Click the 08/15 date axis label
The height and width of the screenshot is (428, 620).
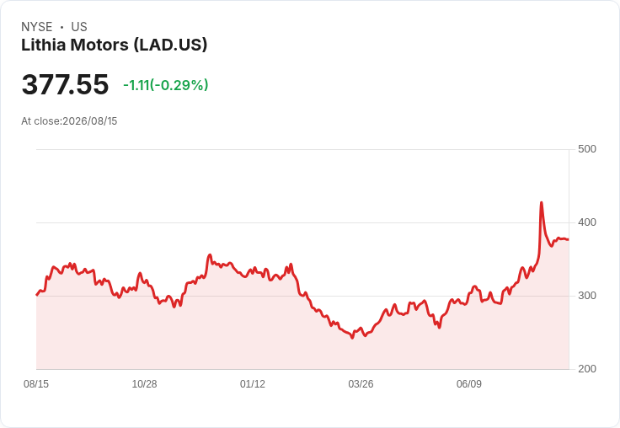(36, 383)
